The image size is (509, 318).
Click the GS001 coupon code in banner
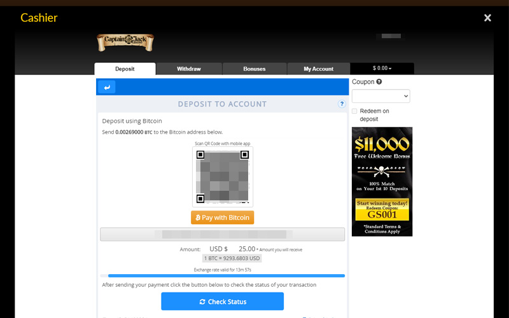coord(382,215)
